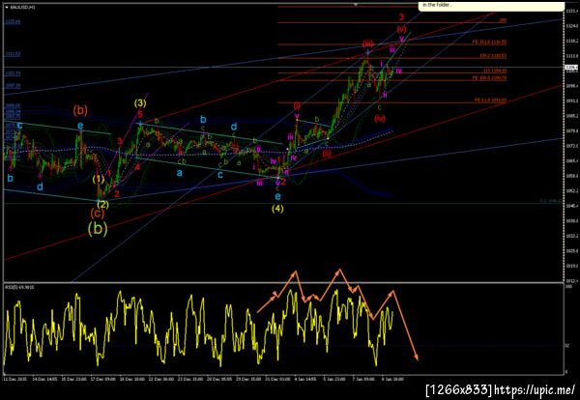Click the 1125.66 price label on left
Viewport: 580px width, 400px height.
click(13, 22)
